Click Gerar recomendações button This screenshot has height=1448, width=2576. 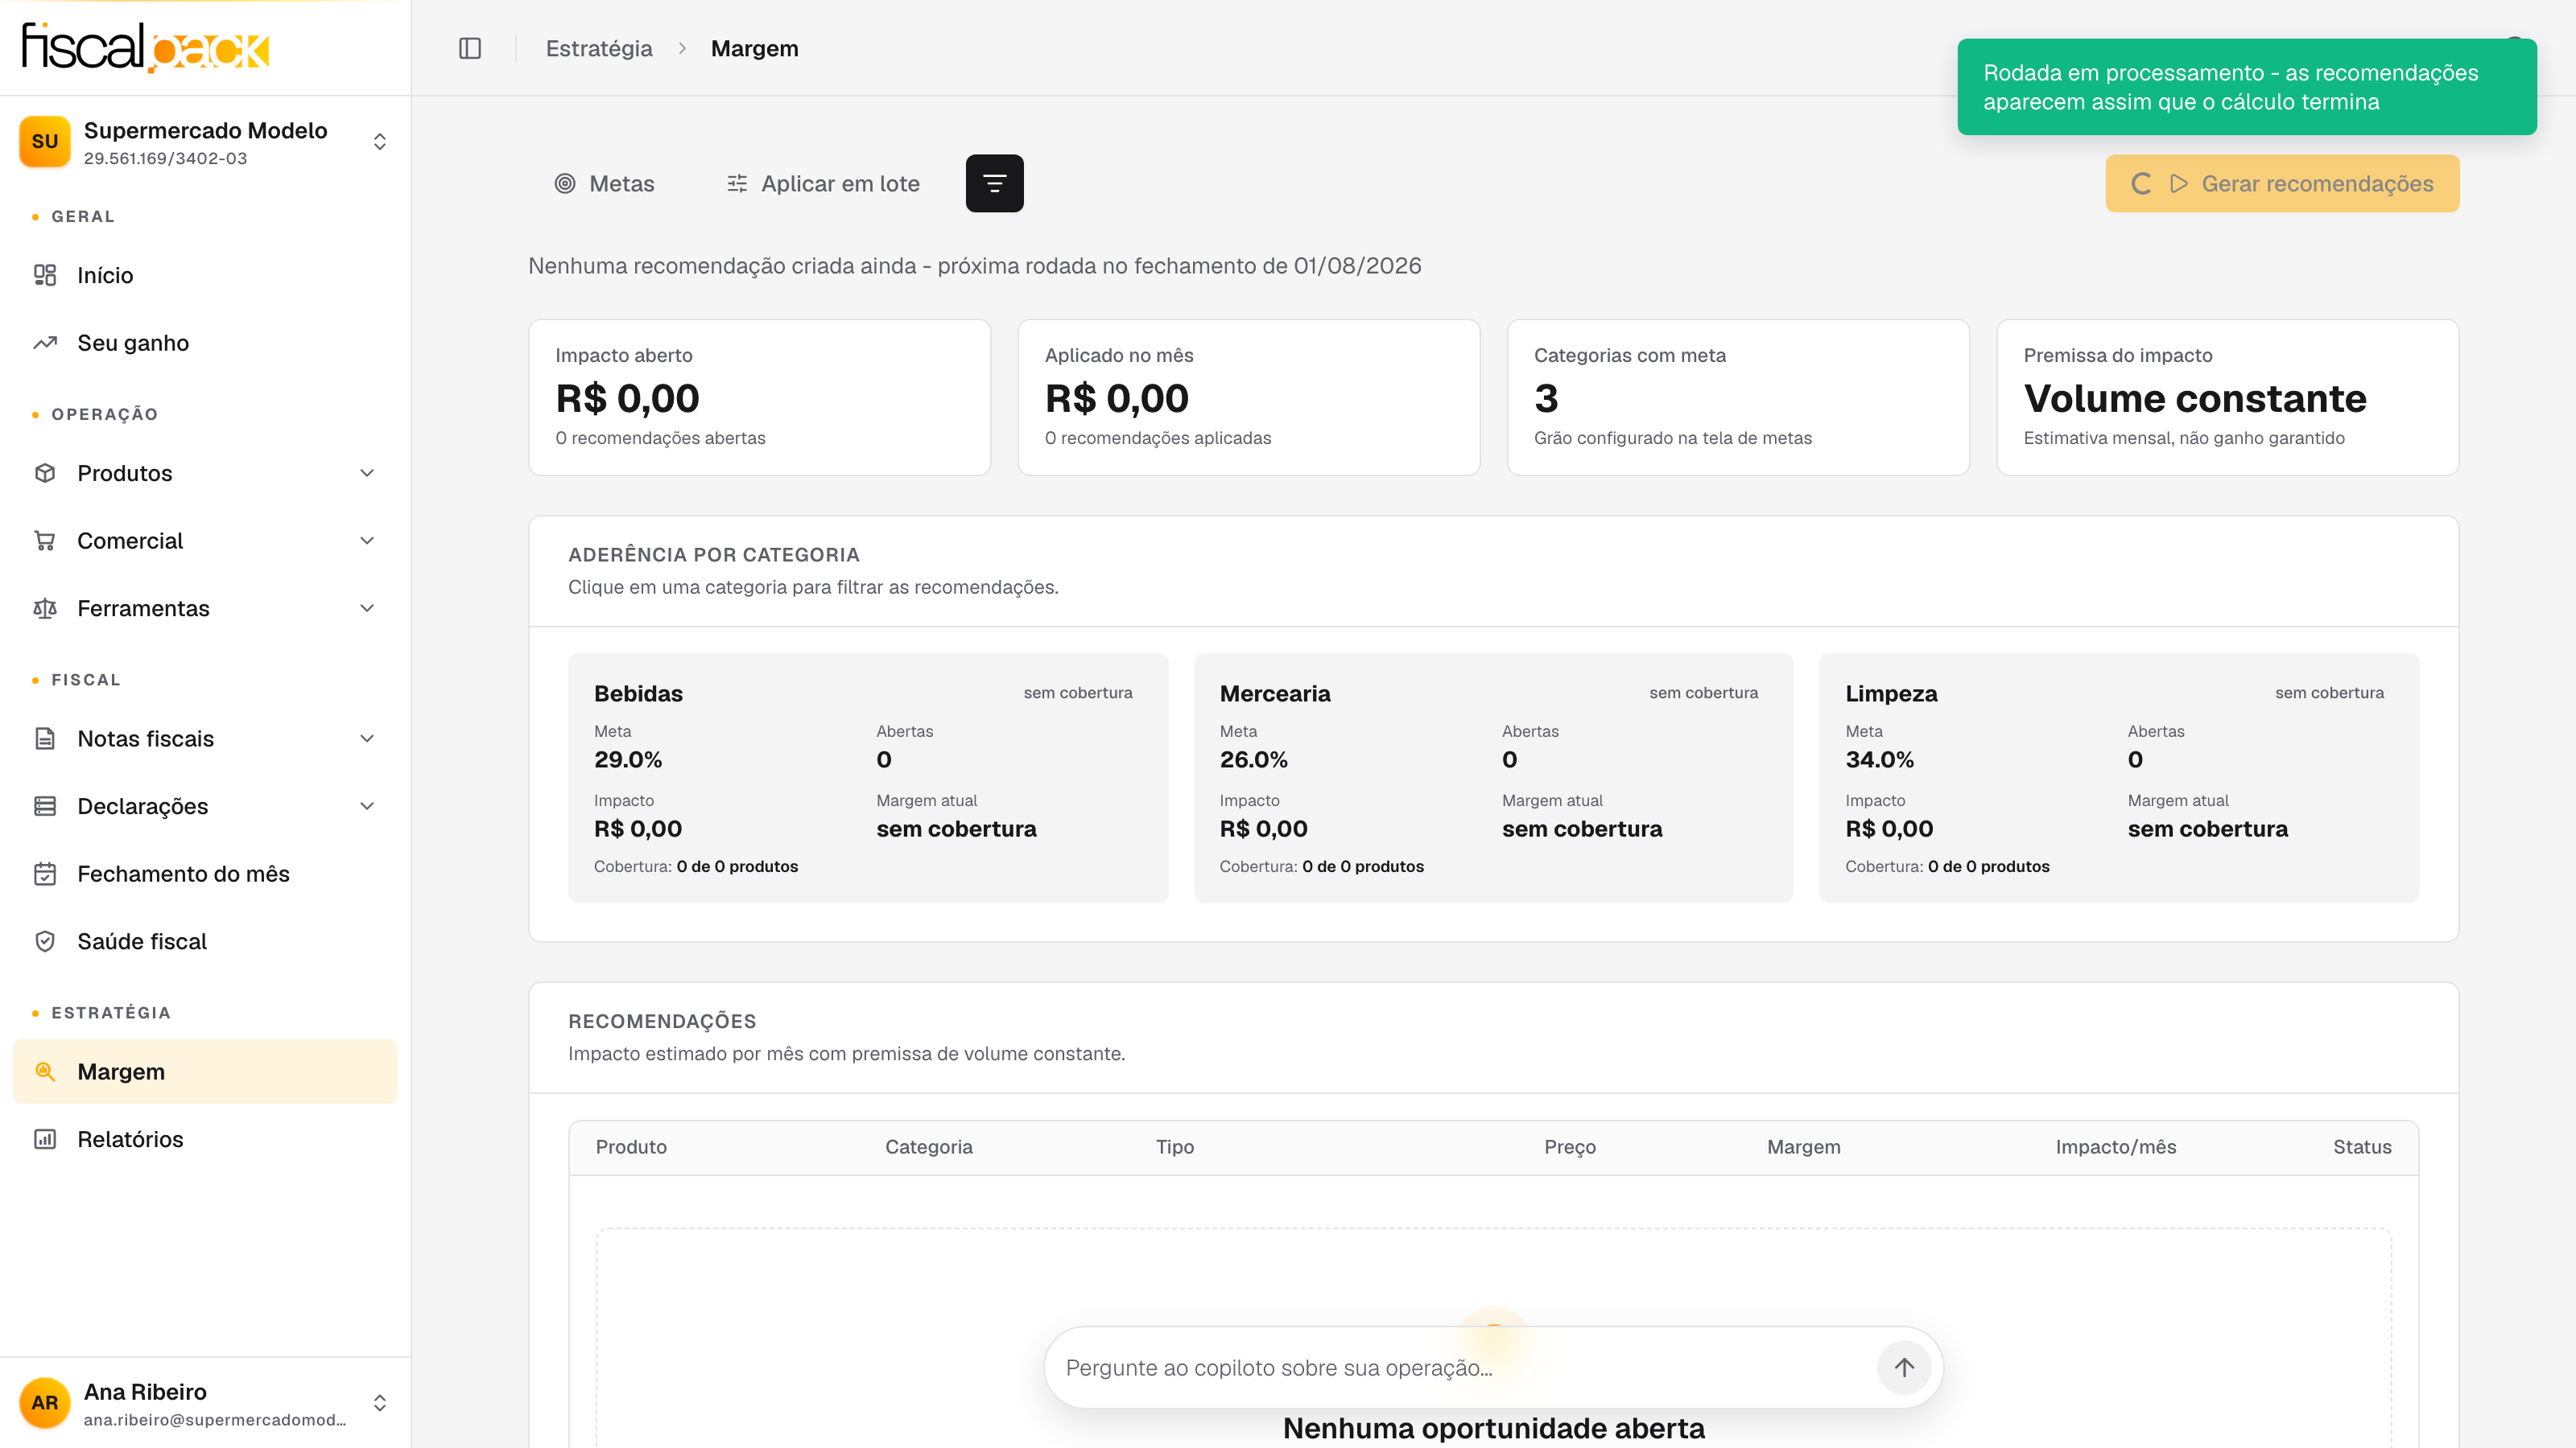[x=2282, y=184]
